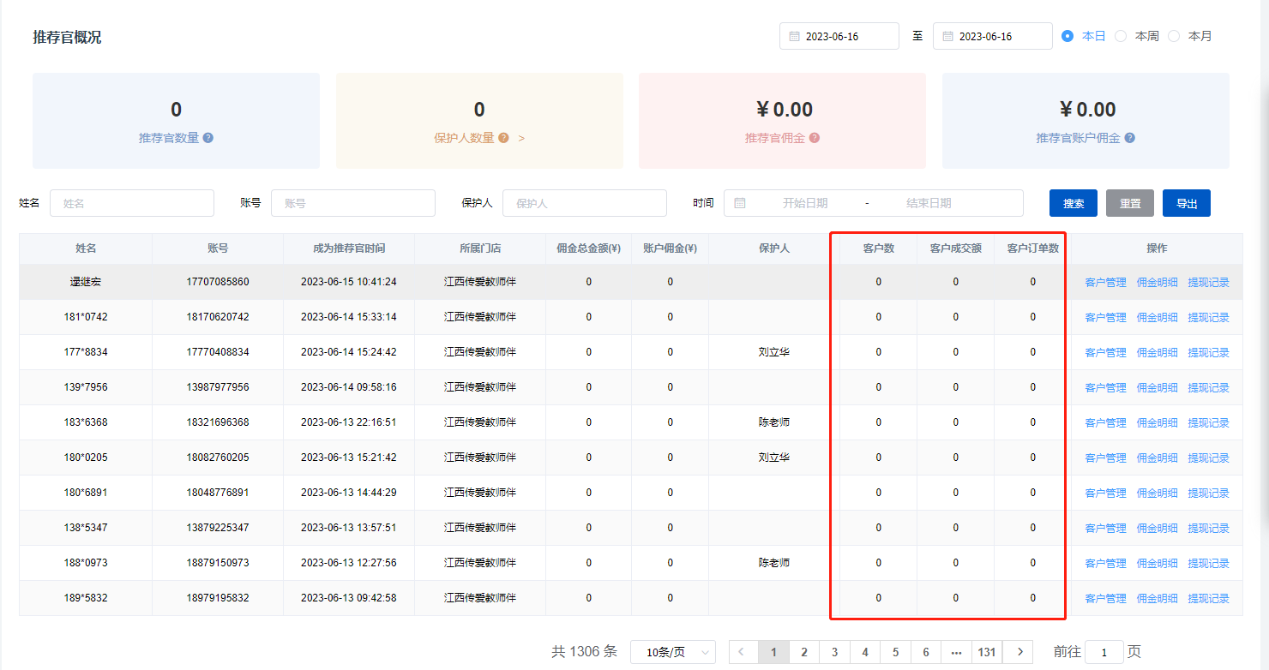This screenshot has width=1269, height=670.
Task: Go to previous page arrow
Action: click(x=743, y=652)
